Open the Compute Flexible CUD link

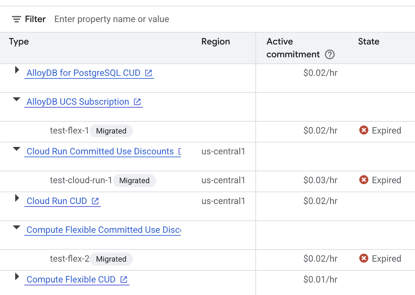(71, 280)
